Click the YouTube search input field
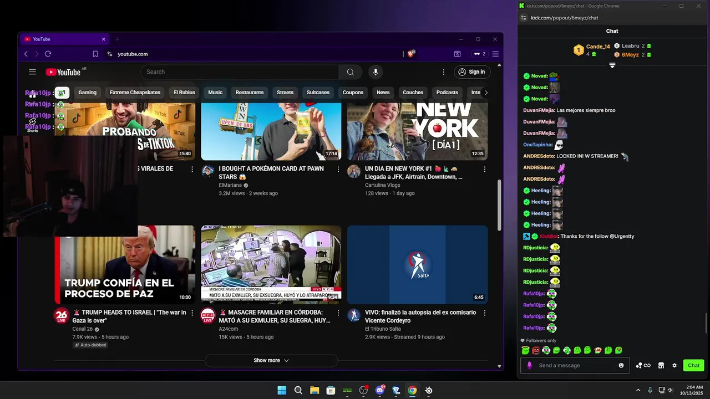The height and width of the screenshot is (399, 710). click(x=240, y=72)
